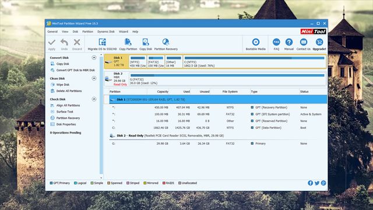Collapse the Convert Disk section
This screenshot has height=210, width=373.
coord(94,58)
